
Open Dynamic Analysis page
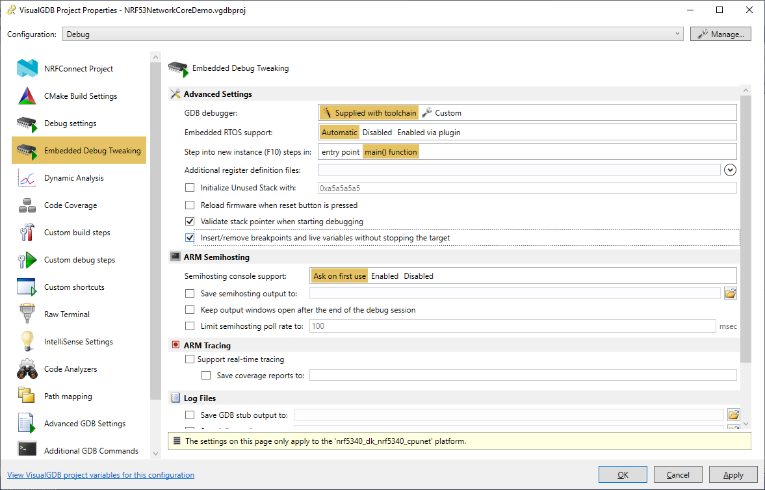(x=79, y=178)
